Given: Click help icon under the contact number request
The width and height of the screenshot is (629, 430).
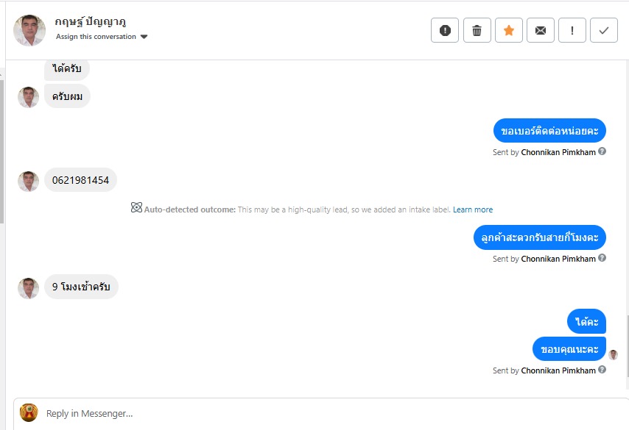Looking at the screenshot, I should point(602,152).
